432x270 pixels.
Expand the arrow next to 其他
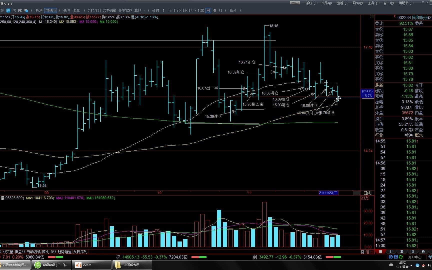tap(144, 10)
